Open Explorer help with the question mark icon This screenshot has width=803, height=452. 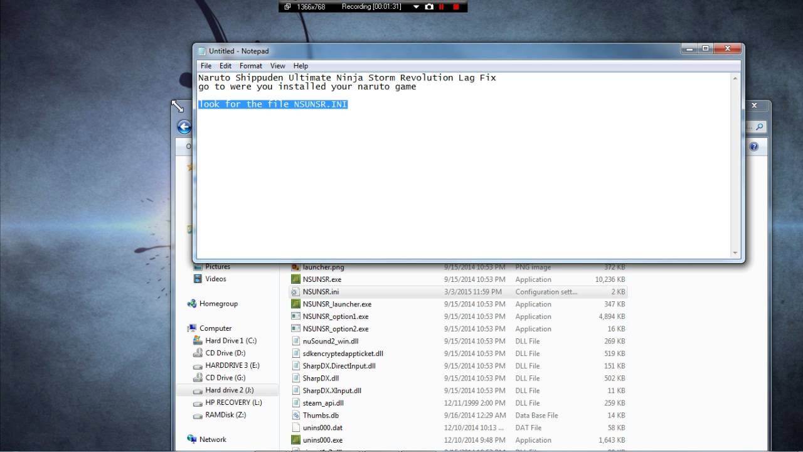(x=753, y=146)
